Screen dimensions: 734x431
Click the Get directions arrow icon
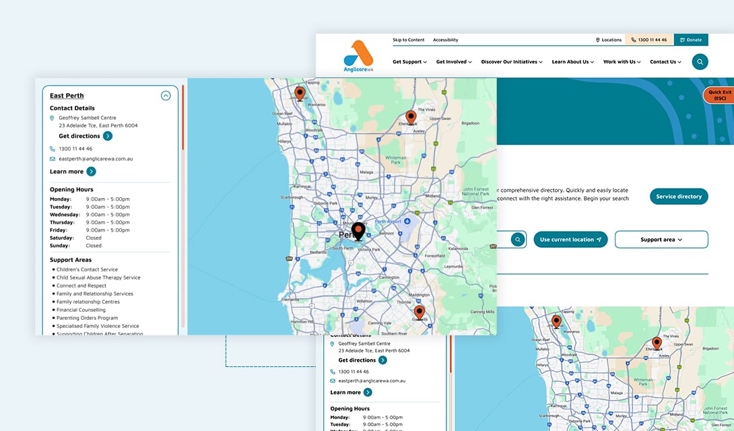click(x=108, y=136)
